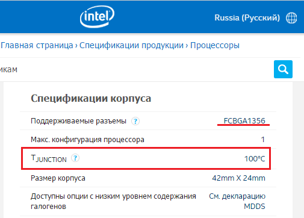This screenshot has width=304, height=218.
Task: Open the Процессоры breadcrumb link
Action: [x=215, y=45]
